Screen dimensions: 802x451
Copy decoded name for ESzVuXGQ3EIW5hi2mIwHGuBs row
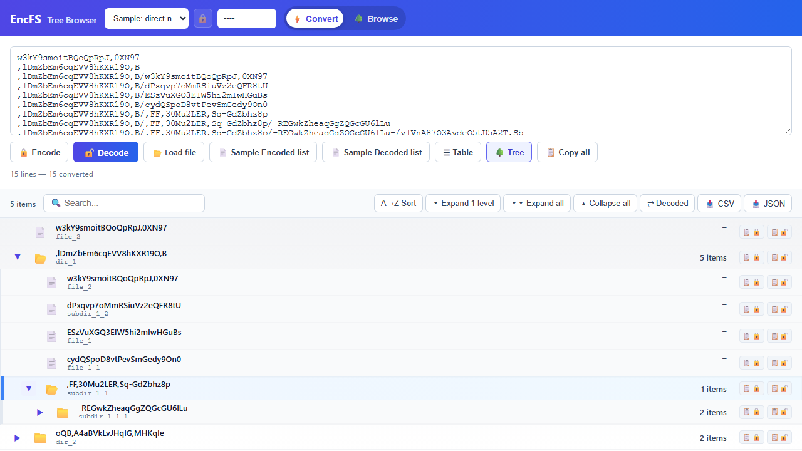point(779,336)
